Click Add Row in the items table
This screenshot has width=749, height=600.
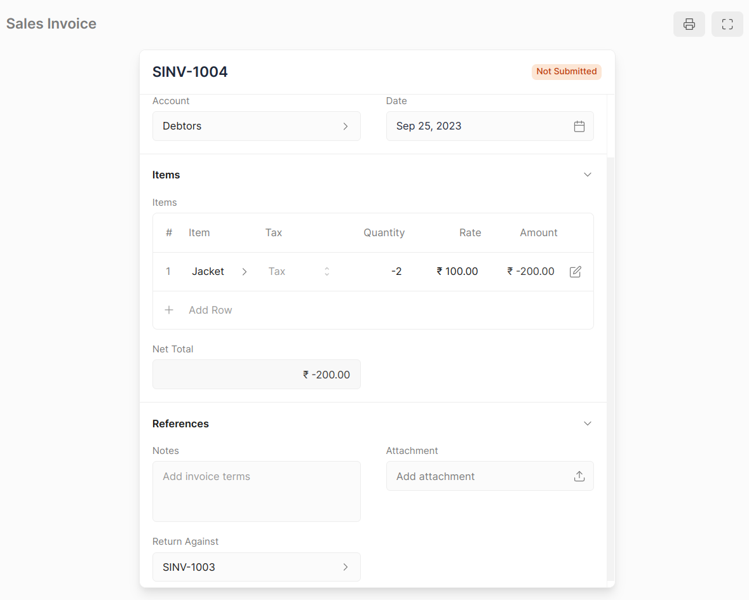pos(210,310)
